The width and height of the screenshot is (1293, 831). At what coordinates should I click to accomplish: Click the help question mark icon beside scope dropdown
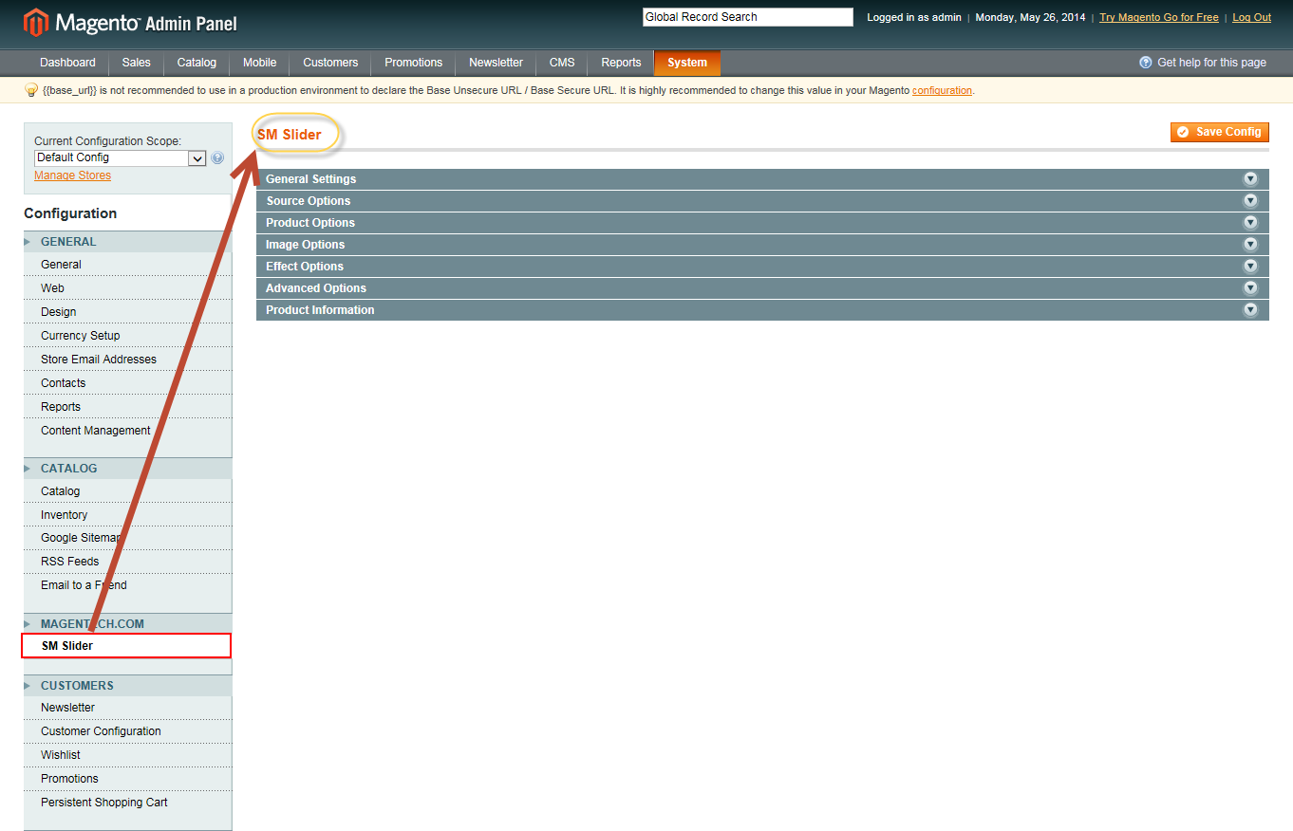click(217, 158)
